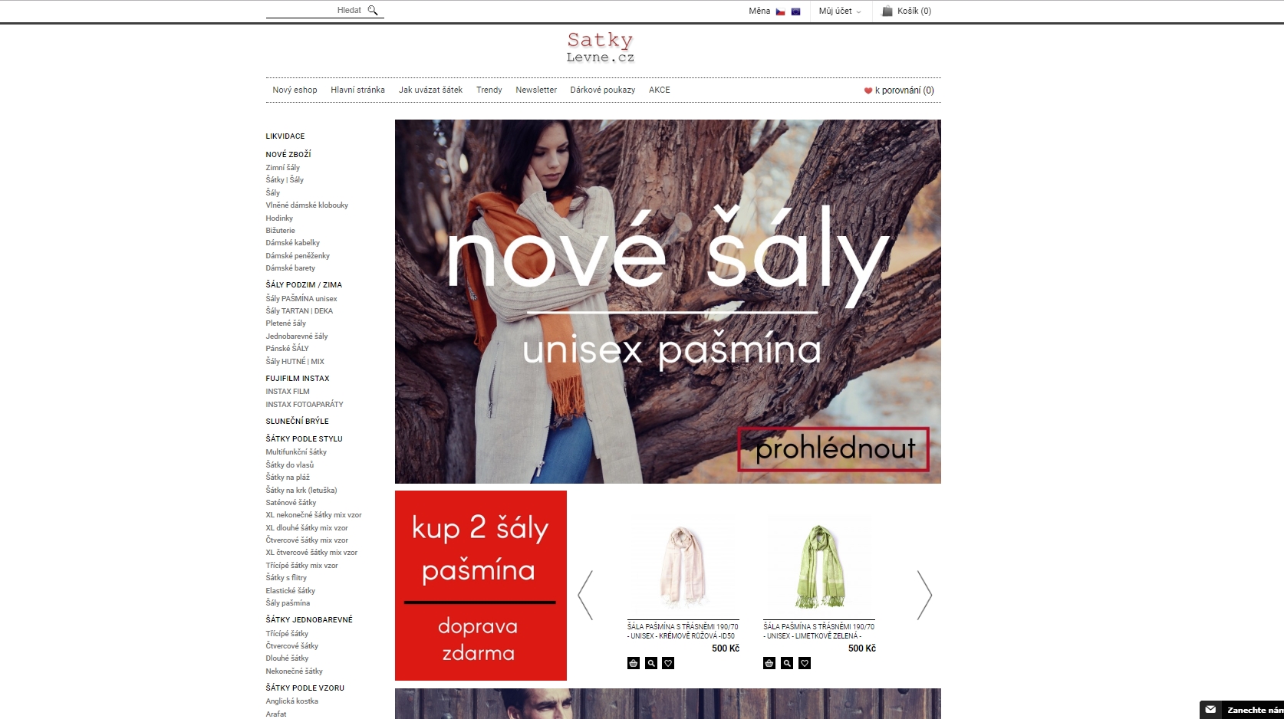Open the Trendy menu item
Image resolution: width=1284 pixels, height=719 pixels.
[489, 90]
